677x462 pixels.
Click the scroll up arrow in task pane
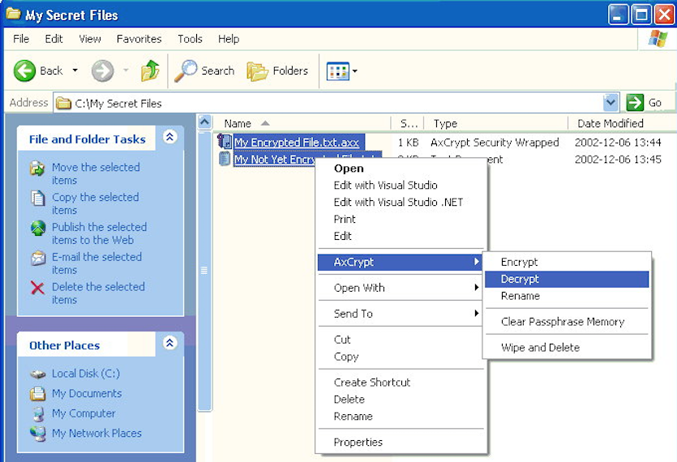pyautogui.click(x=204, y=122)
